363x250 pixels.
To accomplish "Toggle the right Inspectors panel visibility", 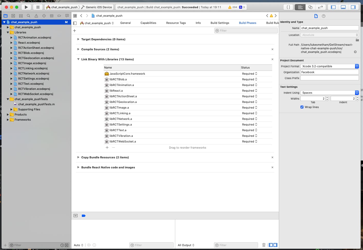I will tap(353, 7).
